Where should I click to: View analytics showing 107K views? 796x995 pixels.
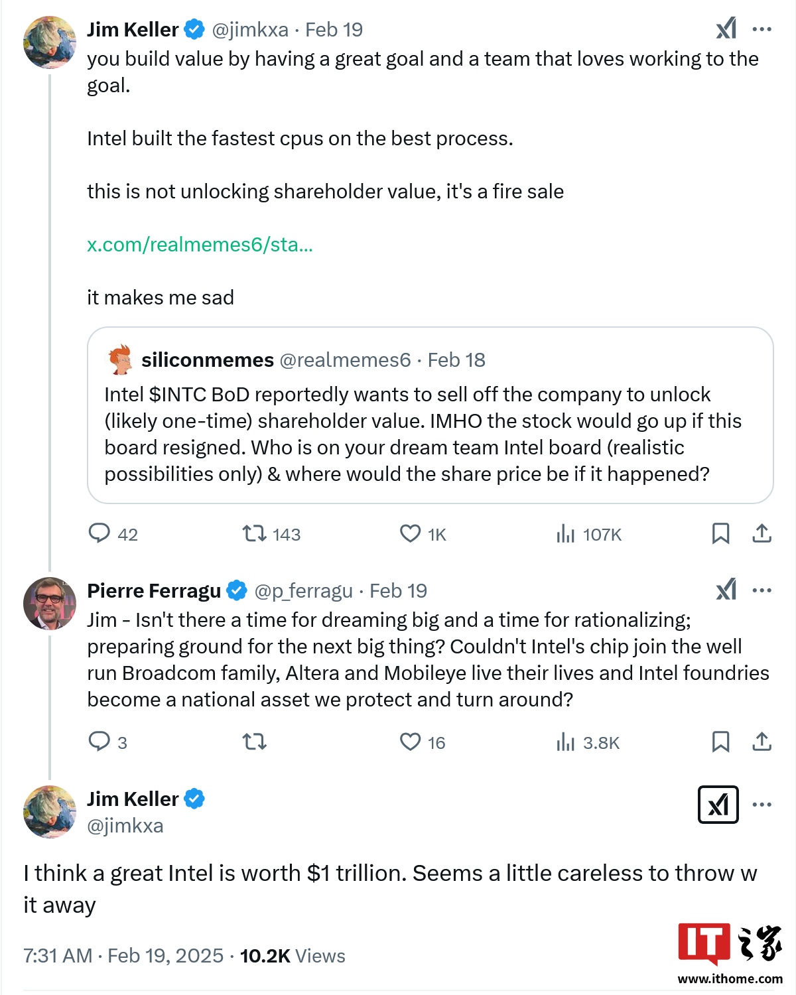pos(565,533)
